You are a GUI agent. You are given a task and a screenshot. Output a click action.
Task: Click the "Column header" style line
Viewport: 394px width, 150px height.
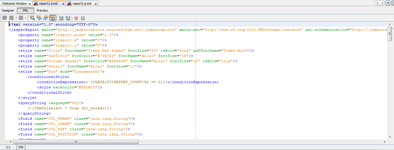128,61
